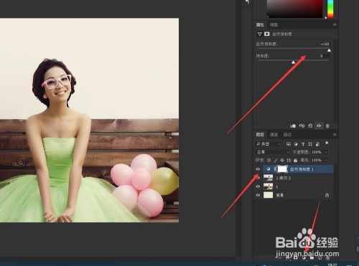Click adjustment icon on 自然饱和度 1 layer
The height and width of the screenshot is (266, 359).
click(x=269, y=169)
